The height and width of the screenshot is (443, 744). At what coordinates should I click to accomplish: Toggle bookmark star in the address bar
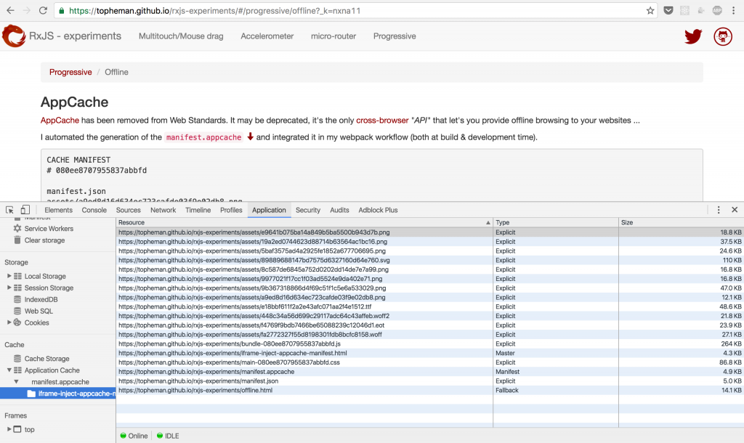[x=650, y=10]
